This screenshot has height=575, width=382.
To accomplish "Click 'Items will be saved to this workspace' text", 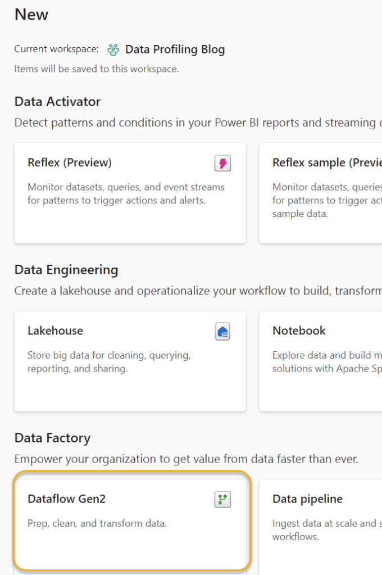I will click(97, 69).
